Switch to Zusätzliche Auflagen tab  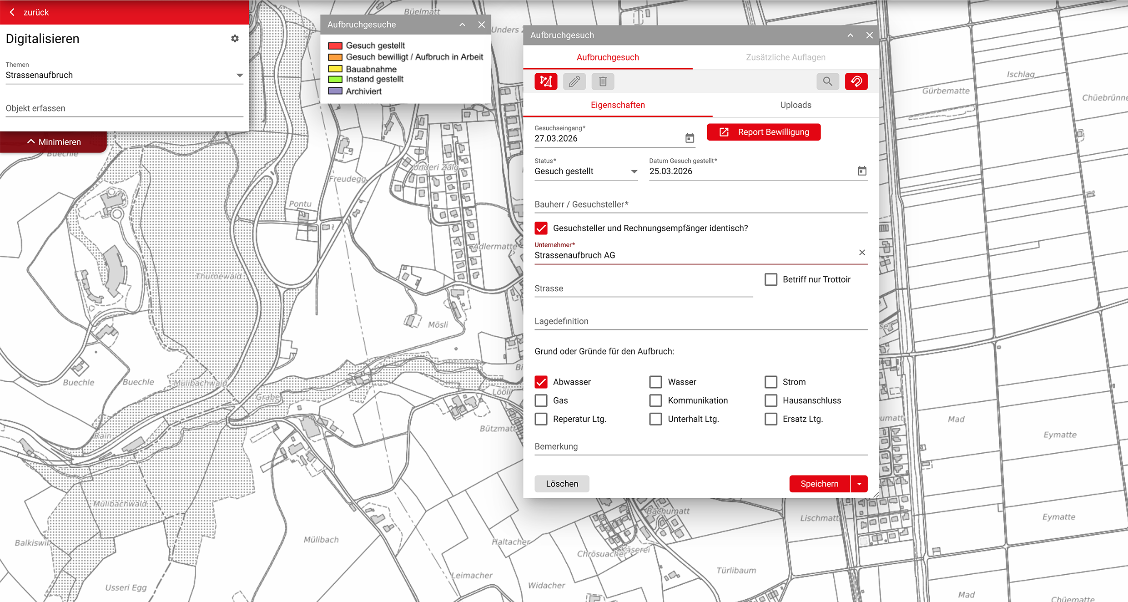click(786, 57)
